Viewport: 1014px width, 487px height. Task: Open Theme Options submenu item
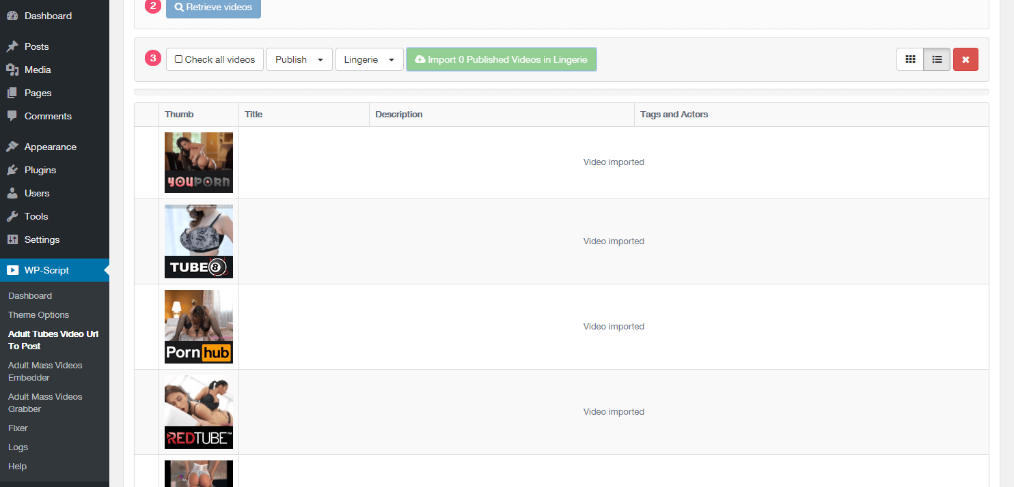point(38,314)
